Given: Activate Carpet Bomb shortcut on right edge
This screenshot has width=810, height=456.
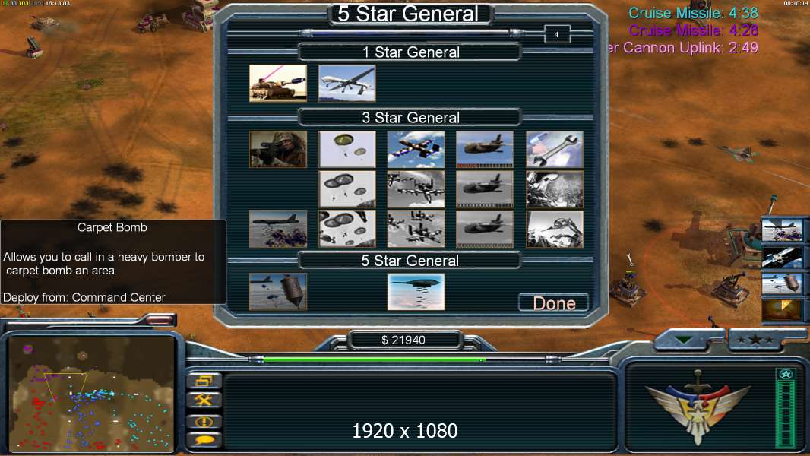Looking at the screenshot, I should pos(782,230).
